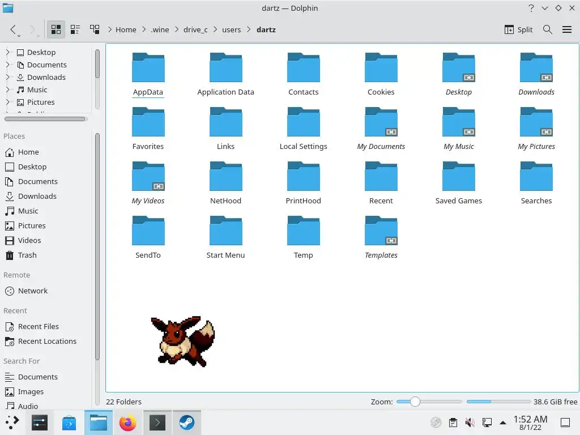The height and width of the screenshot is (435, 580).
Task: Open Konsole terminal from taskbar
Action: 157,423
